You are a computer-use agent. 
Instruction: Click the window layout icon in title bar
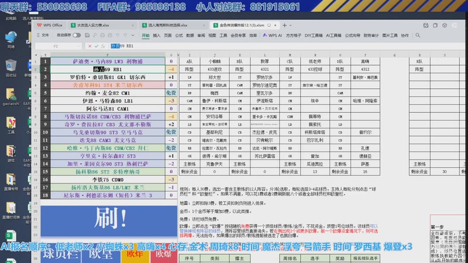[x=435, y=25]
